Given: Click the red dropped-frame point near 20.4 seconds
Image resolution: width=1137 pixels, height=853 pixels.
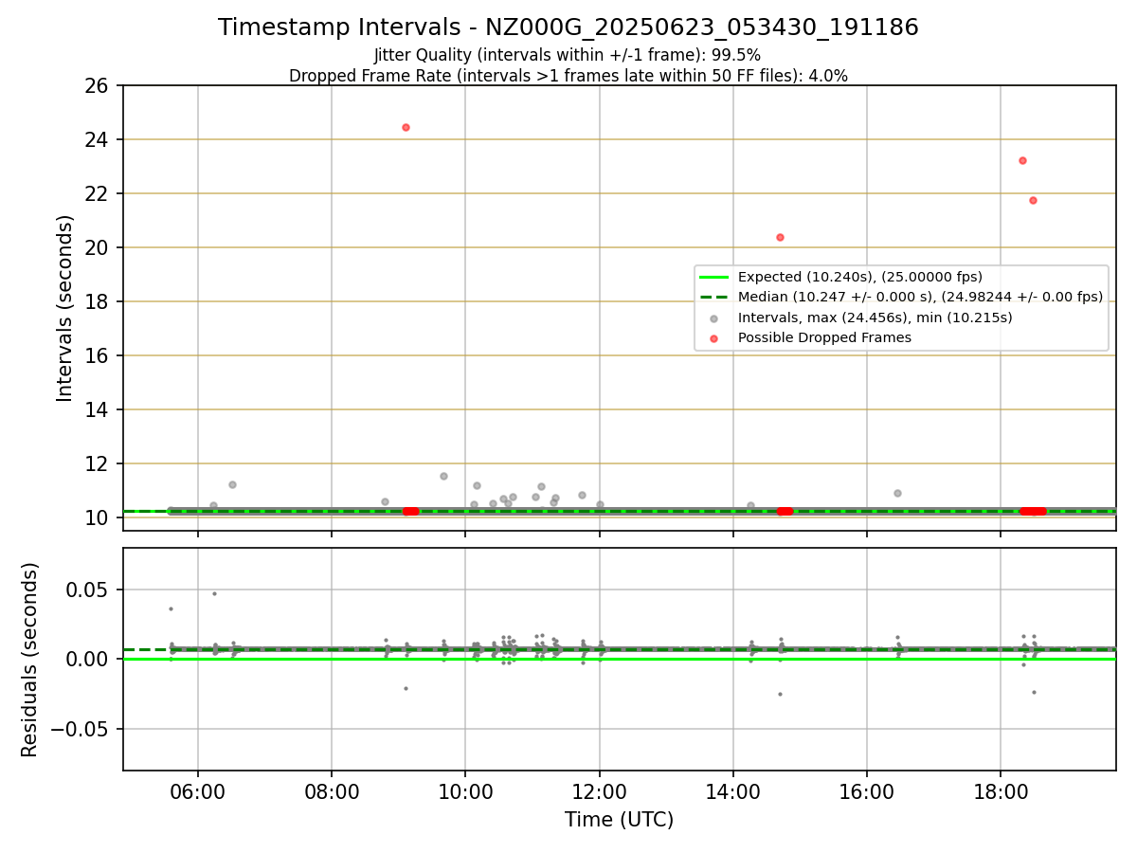Looking at the screenshot, I should (780, 237).
